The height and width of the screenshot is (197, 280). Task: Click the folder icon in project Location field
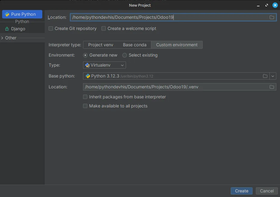272,17
